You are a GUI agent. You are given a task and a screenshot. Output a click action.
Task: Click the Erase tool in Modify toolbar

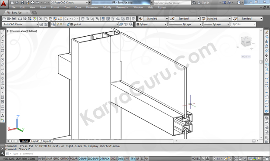[267, 32]
